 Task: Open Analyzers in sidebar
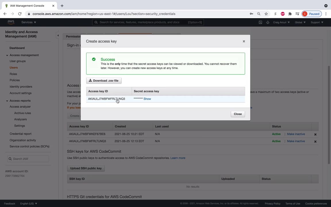20,119
